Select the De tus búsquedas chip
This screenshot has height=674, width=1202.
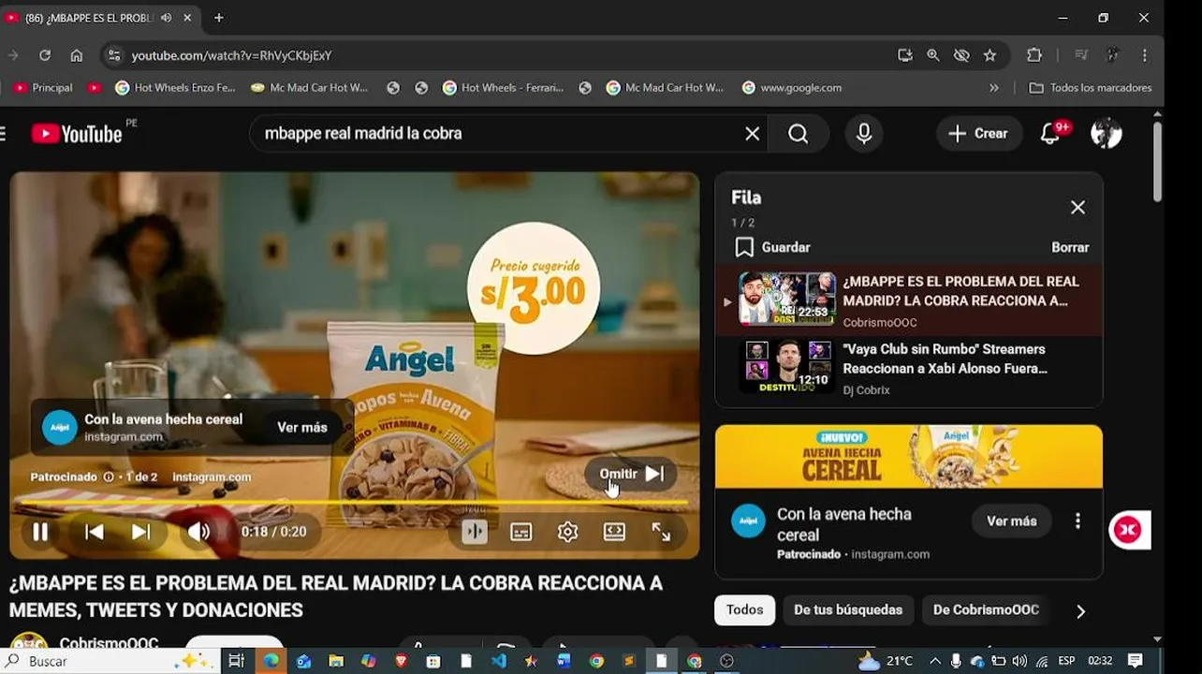848,609
